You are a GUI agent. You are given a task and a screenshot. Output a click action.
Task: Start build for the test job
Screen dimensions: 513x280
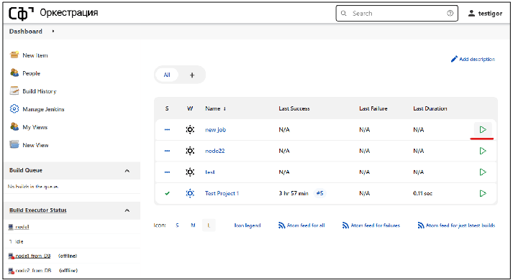[483, 172]
